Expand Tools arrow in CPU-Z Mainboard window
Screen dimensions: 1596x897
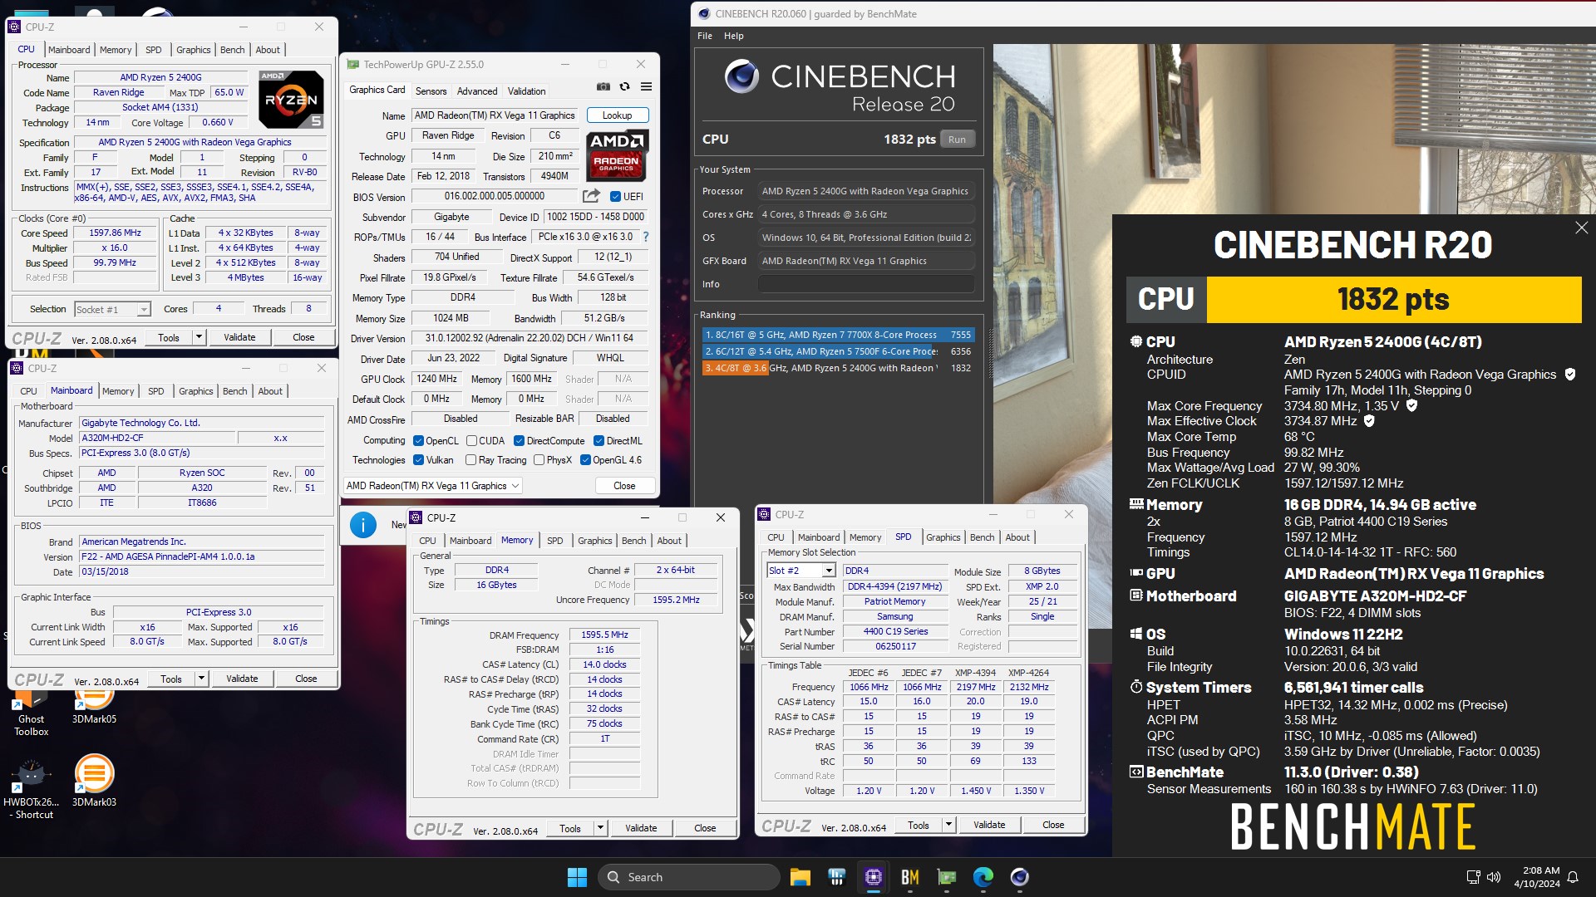coord(201,679)
